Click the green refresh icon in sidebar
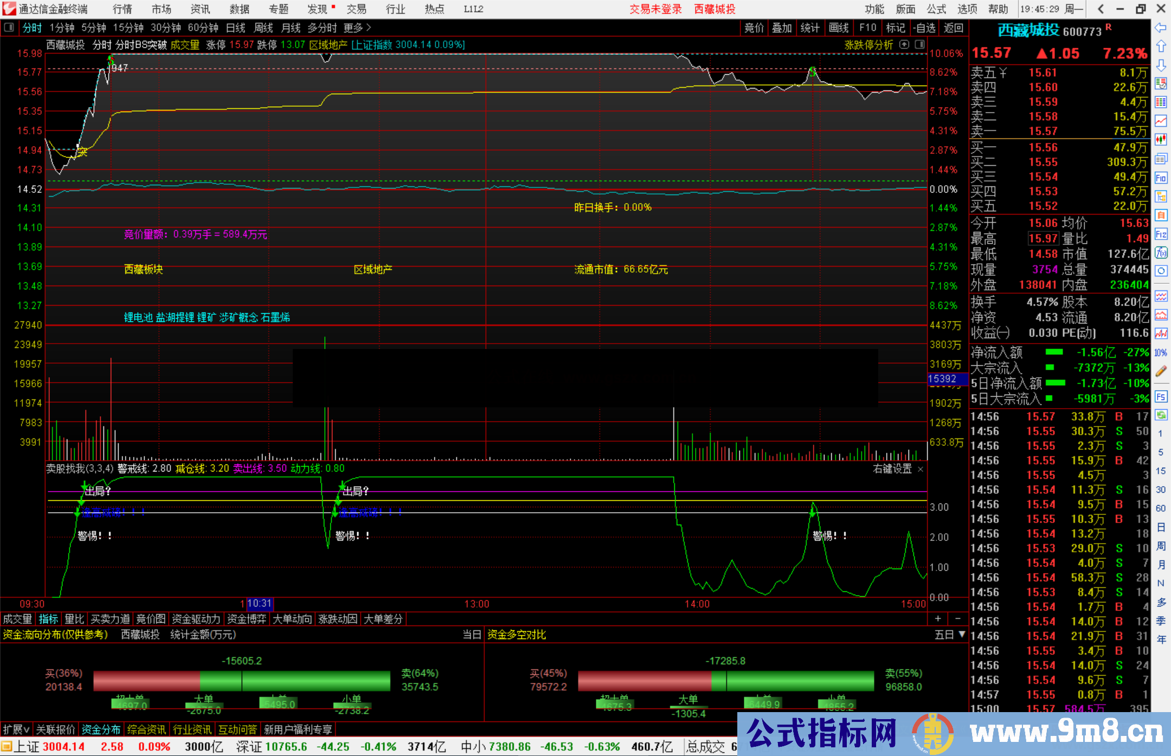 click(1161, 415)
